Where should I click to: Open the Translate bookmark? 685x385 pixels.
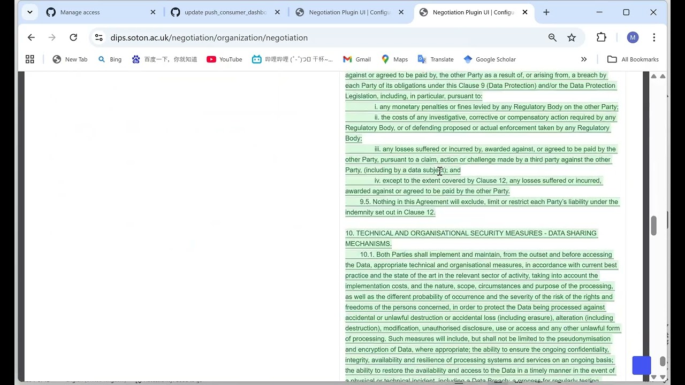(436, 59)
